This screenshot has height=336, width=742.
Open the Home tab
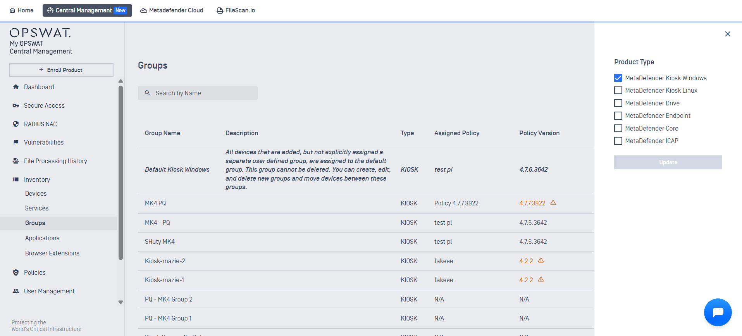[22, 10]
